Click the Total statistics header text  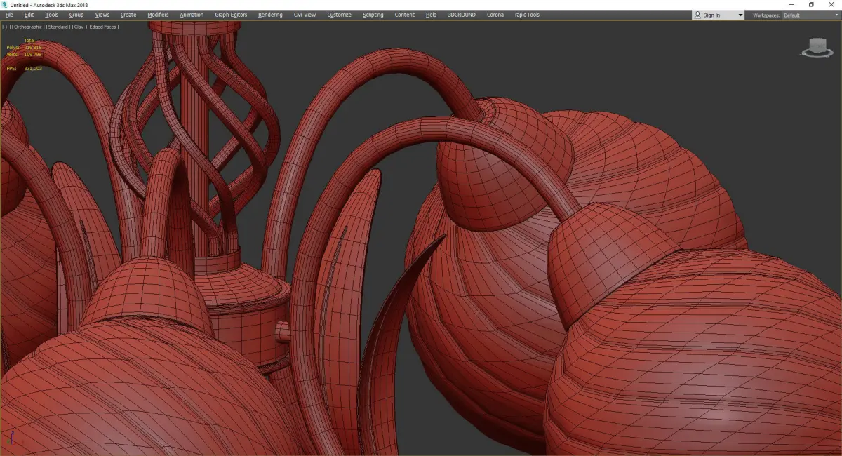click(x=29, y=40)
